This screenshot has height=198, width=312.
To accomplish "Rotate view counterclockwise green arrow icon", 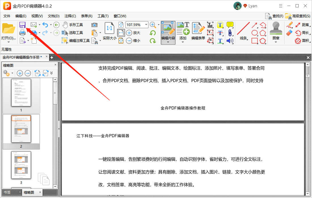I will [x=153, y=33].
